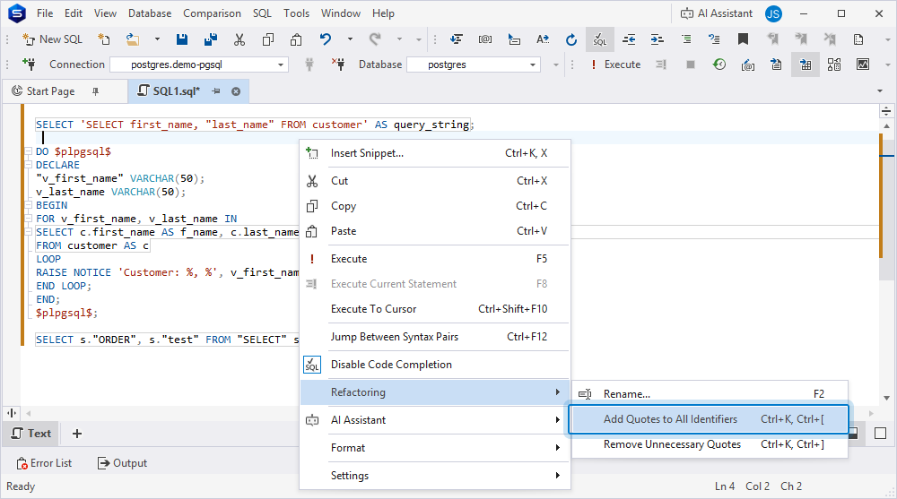Collapse the BEGIN code block
The height and width of the screenshot is (499, 897).
point(28,205)
